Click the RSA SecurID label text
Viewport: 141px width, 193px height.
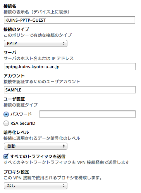(x=23, y=123)
